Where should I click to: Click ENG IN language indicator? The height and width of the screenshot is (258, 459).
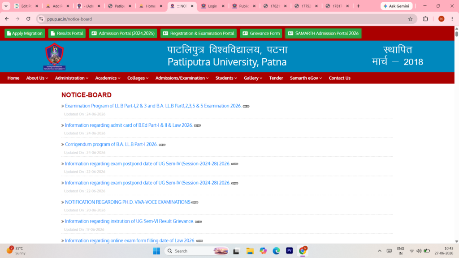(400, 251)
